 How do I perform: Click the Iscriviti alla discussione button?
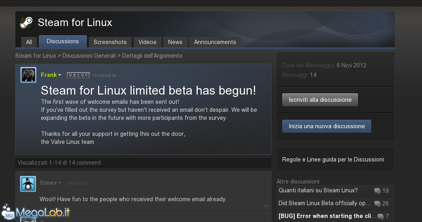(320, 100)
